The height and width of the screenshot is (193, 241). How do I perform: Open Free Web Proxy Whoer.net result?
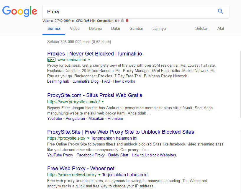81,169
